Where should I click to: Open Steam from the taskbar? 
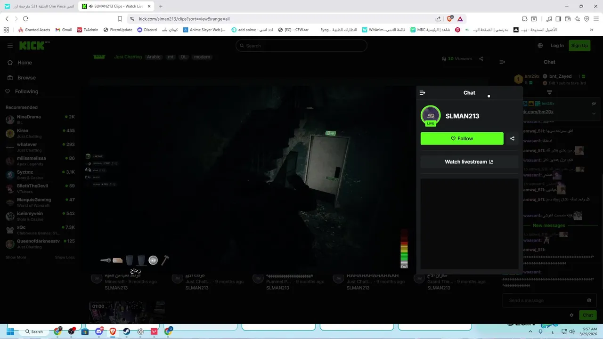(x=126, y=331)
